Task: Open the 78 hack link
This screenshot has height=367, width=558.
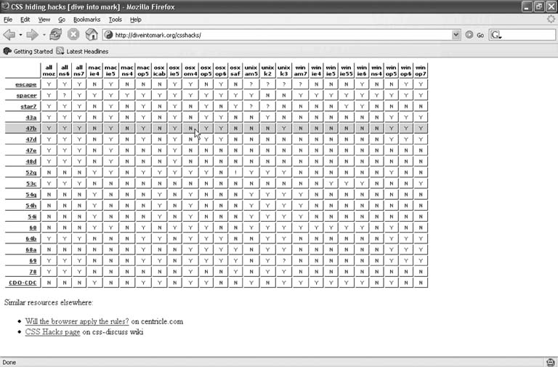Action: tap(33, 272)
